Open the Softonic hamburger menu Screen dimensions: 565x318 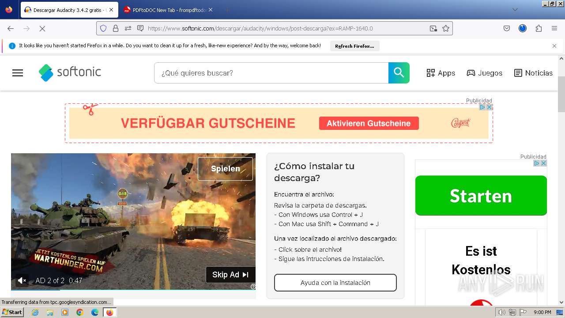click(18, 73)
